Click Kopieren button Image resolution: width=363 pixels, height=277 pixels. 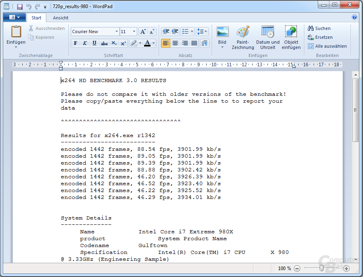[41, 37]
